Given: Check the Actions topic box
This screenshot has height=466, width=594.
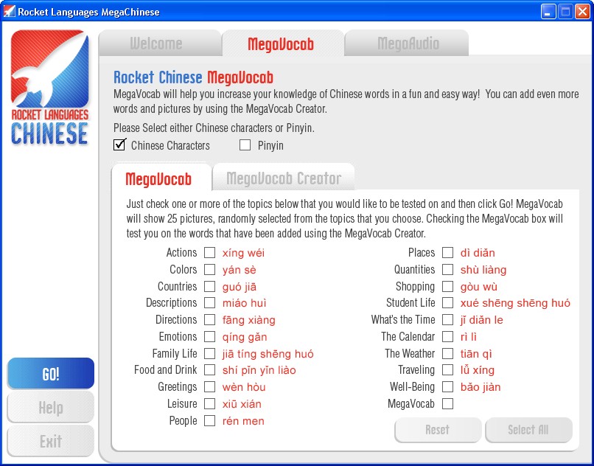Looking at the screenshot, I should coord(209,252).
